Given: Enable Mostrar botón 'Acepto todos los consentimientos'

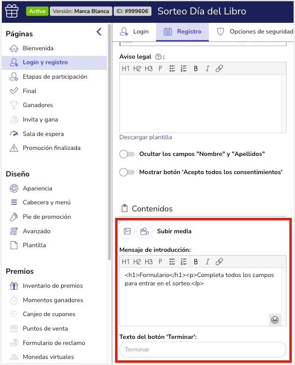Looking at the screenshot, I should click(x=127, y=172).
